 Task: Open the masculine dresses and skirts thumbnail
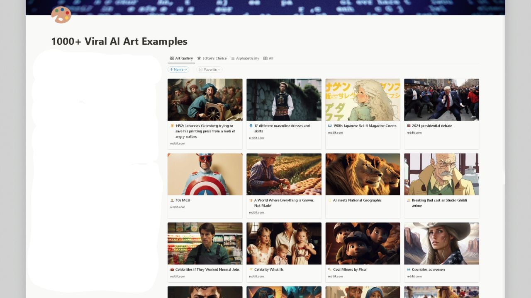[x=284, y=100]
